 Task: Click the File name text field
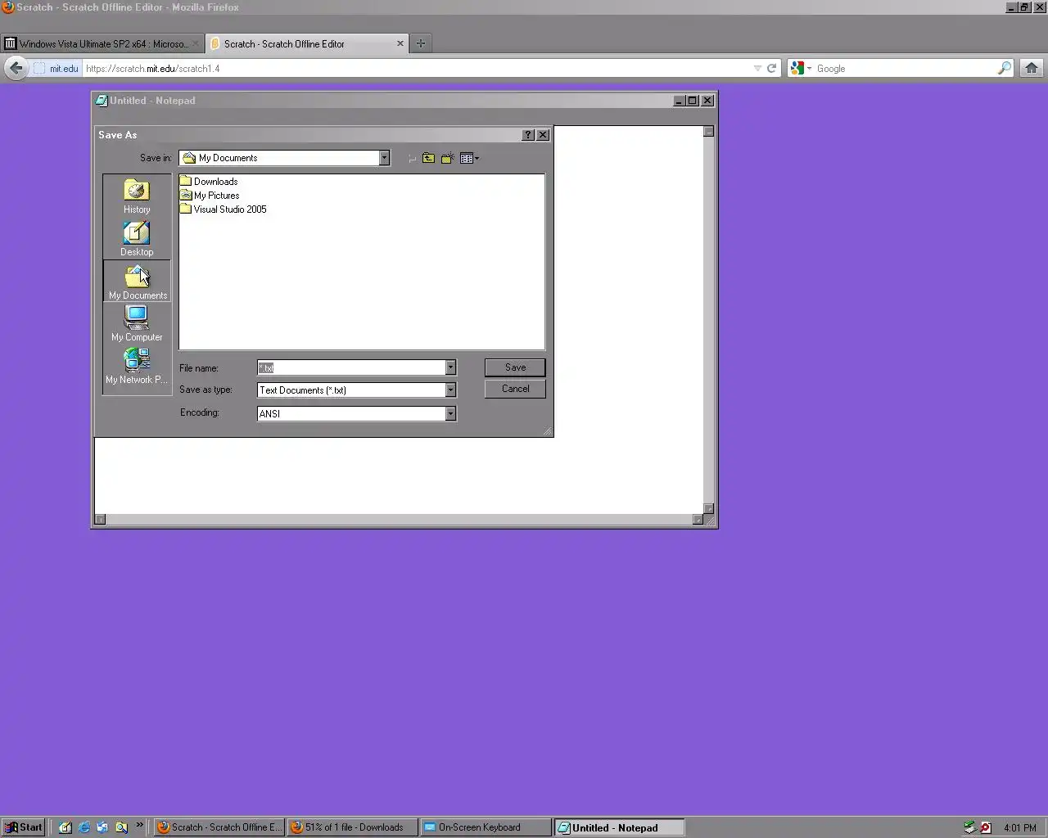[x=351, y=367]
